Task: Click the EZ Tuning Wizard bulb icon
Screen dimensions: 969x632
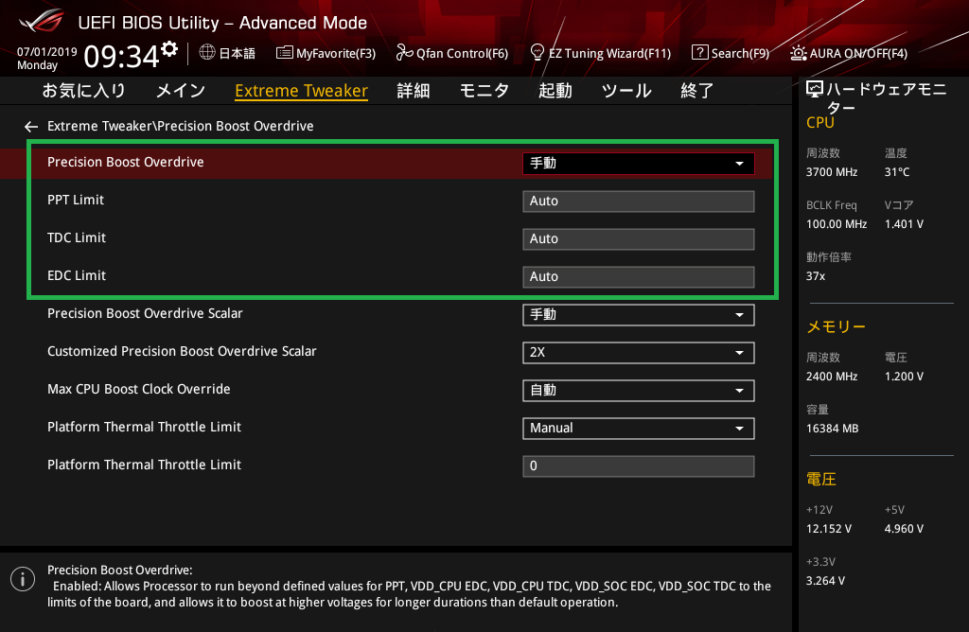Action: (x=537, y=53)
